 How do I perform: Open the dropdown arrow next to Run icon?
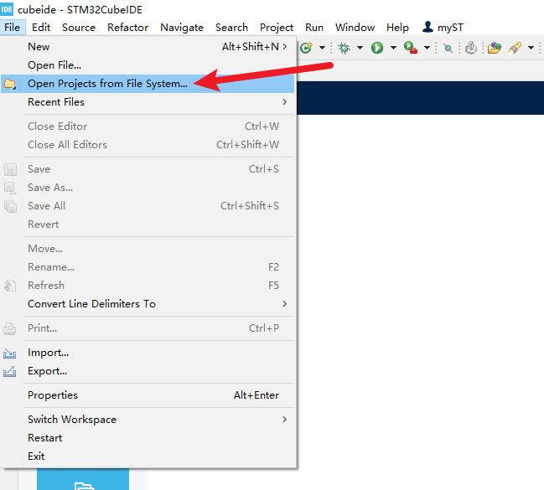[393, 48]
